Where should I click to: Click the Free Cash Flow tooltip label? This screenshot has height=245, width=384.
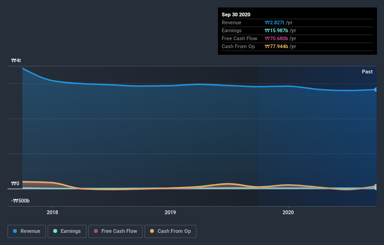click(x=239, y=38)
